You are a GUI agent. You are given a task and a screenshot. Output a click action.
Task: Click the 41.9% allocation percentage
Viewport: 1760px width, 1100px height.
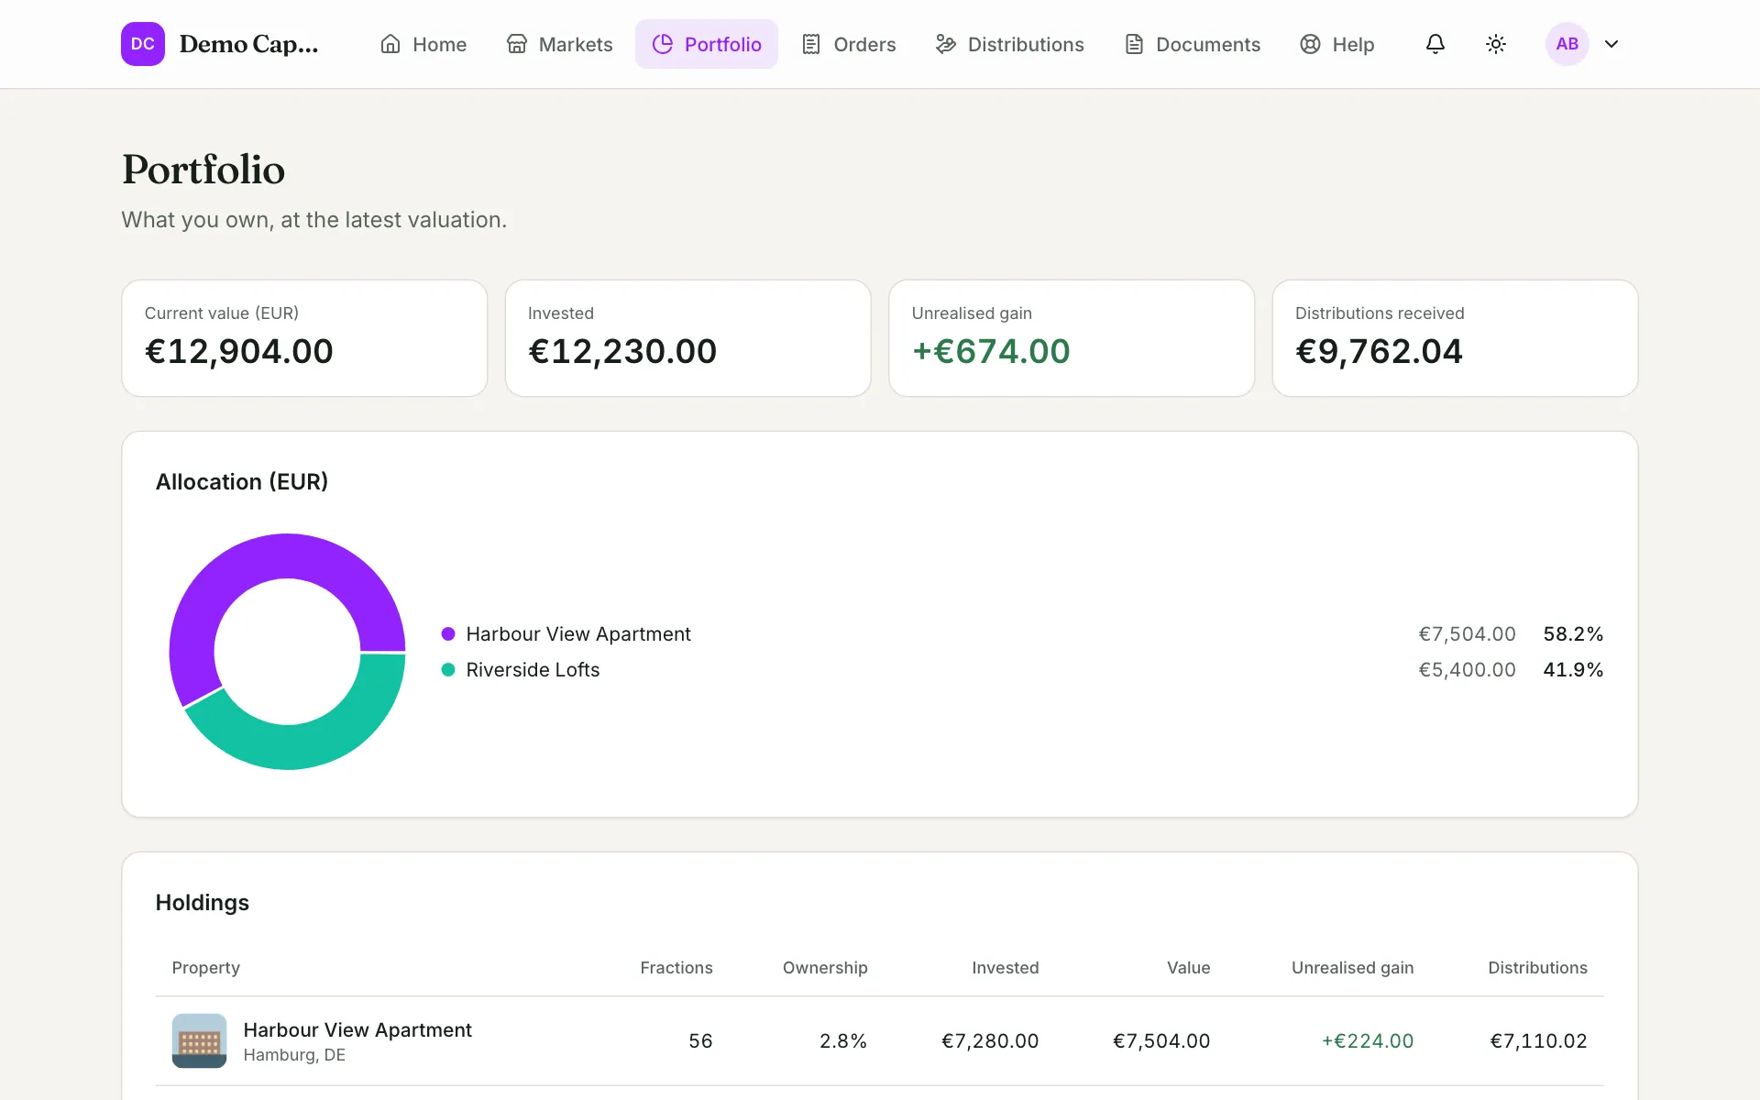[x=1573, y=670]
